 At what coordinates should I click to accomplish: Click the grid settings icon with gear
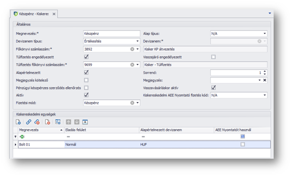(58, 122)
